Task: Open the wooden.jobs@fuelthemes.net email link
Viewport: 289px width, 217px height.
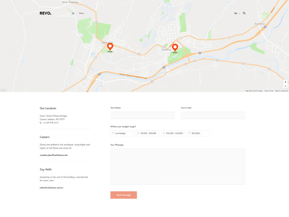Action: pyautogui.click(x=53, y=155)
